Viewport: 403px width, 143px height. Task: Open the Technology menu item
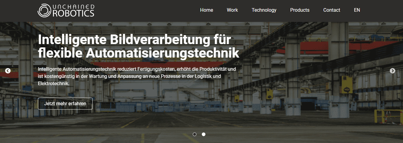coord(264,10)
